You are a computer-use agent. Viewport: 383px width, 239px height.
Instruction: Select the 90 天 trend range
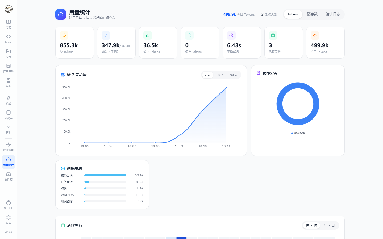pos(234,75)
